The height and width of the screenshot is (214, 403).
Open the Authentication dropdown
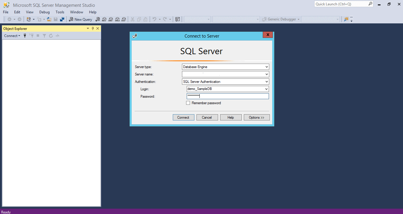(267, 82)
